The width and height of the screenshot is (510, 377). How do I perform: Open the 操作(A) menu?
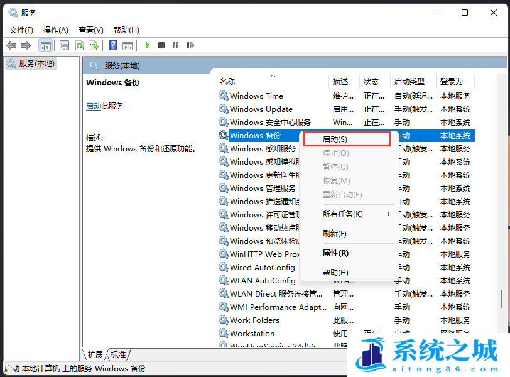point(56,30)
